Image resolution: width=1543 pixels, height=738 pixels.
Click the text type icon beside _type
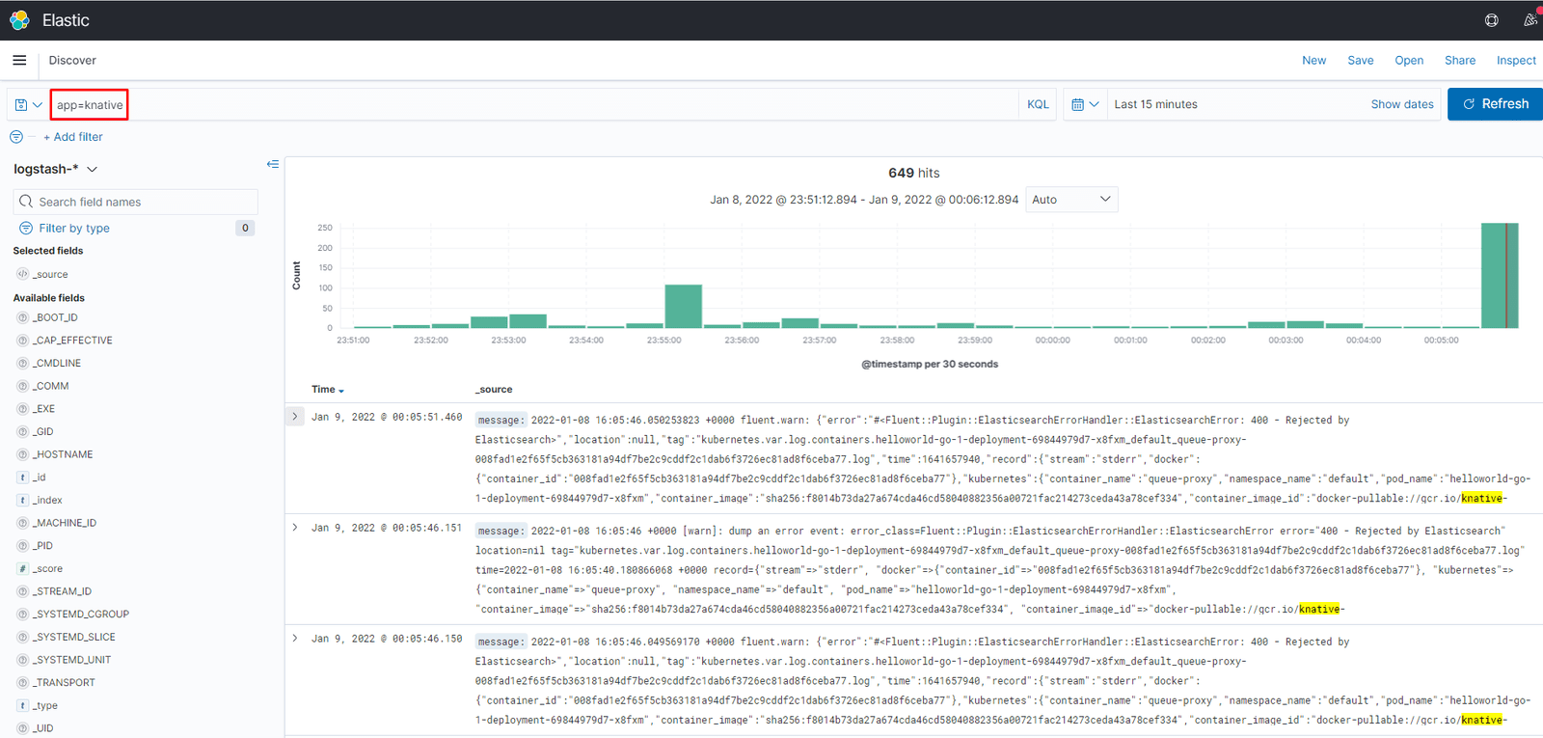22,705
